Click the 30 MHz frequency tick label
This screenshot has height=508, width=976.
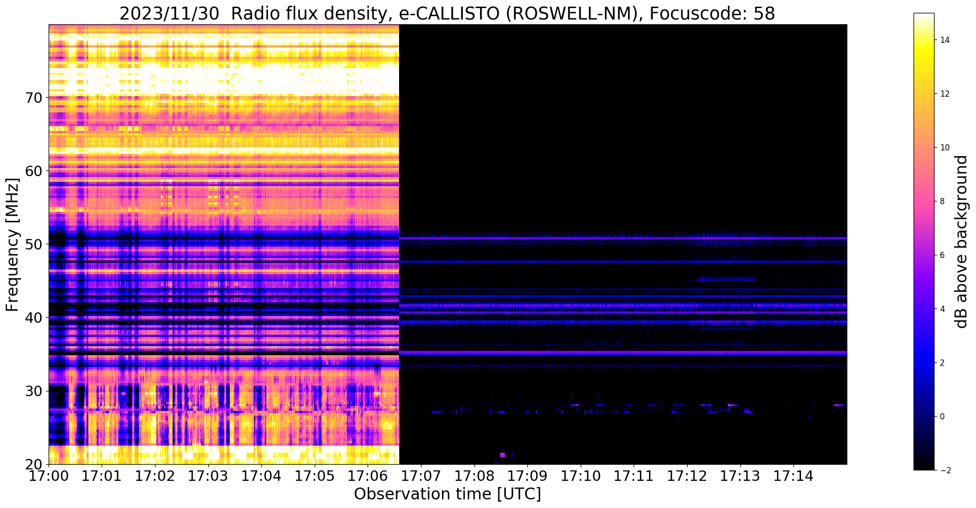tap(33, 391)
